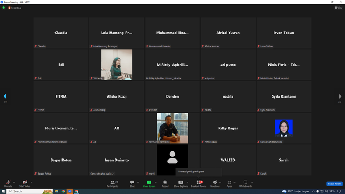Click the Windows taskbar Search box
Viewport: 345px width, 194px height.
30,191
